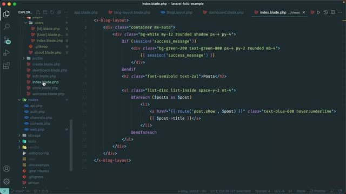
Task: Open about.blade.php file
Action: pyautogui.click(x=48, y=52)
